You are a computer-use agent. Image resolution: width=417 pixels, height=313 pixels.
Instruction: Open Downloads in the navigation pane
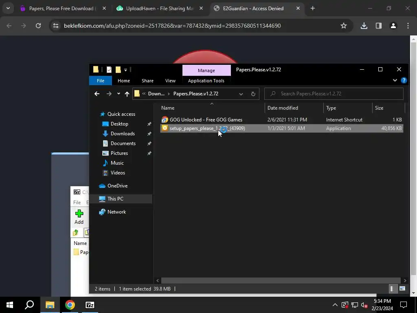tap(123, 134)
